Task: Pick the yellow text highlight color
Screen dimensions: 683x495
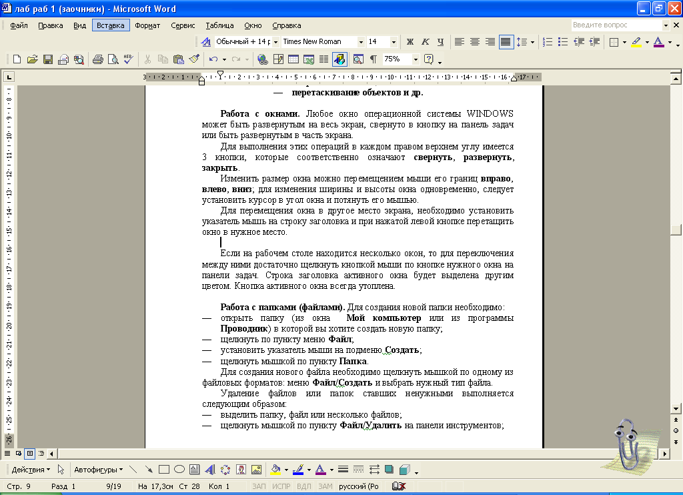Action: coord(636,42)
